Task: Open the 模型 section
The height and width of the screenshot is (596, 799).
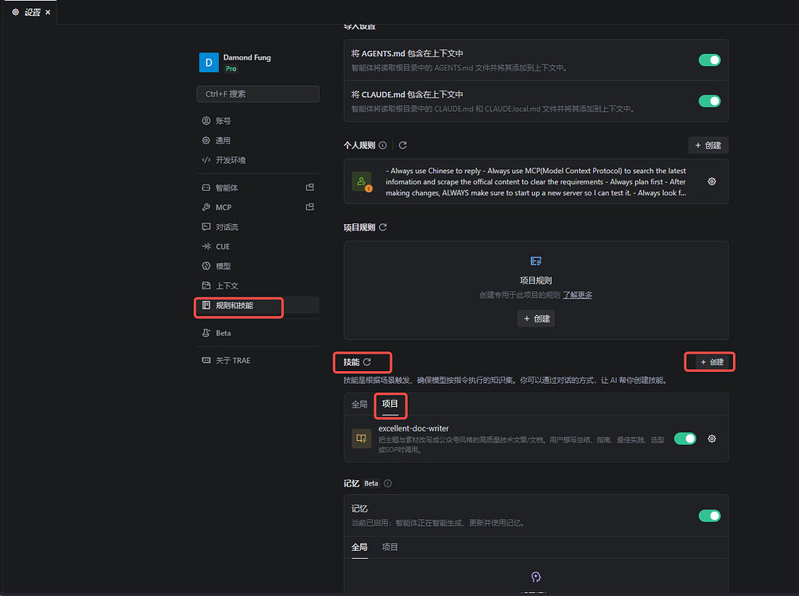Action: [x=258, y=266]
